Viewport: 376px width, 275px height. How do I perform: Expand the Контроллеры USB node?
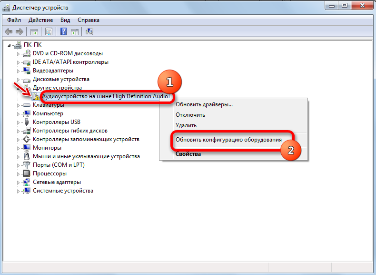point(18,122)
